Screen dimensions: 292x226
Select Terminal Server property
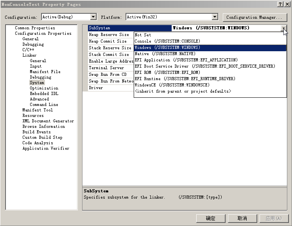pos(111,68)
